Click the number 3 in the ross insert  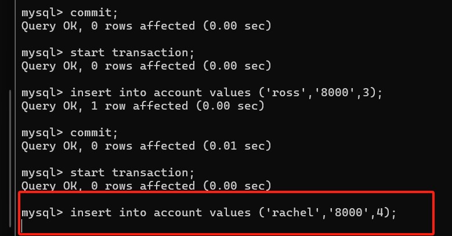point(366,93)
